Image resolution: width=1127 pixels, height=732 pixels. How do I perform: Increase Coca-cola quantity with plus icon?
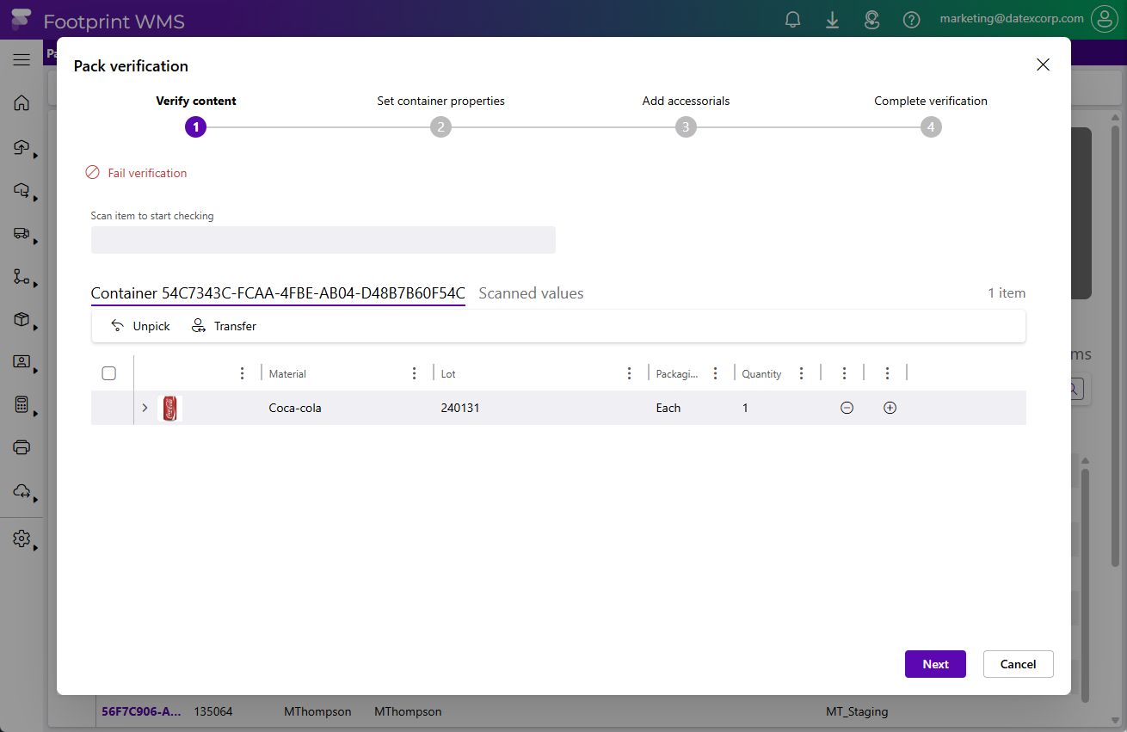pyautogui.click(x=890, y=408)
